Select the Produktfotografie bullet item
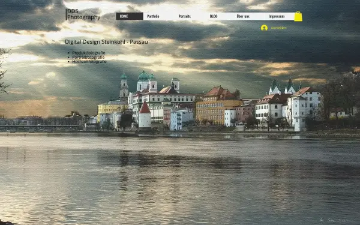Screen dimensions: 360x225 pos(89,53)
